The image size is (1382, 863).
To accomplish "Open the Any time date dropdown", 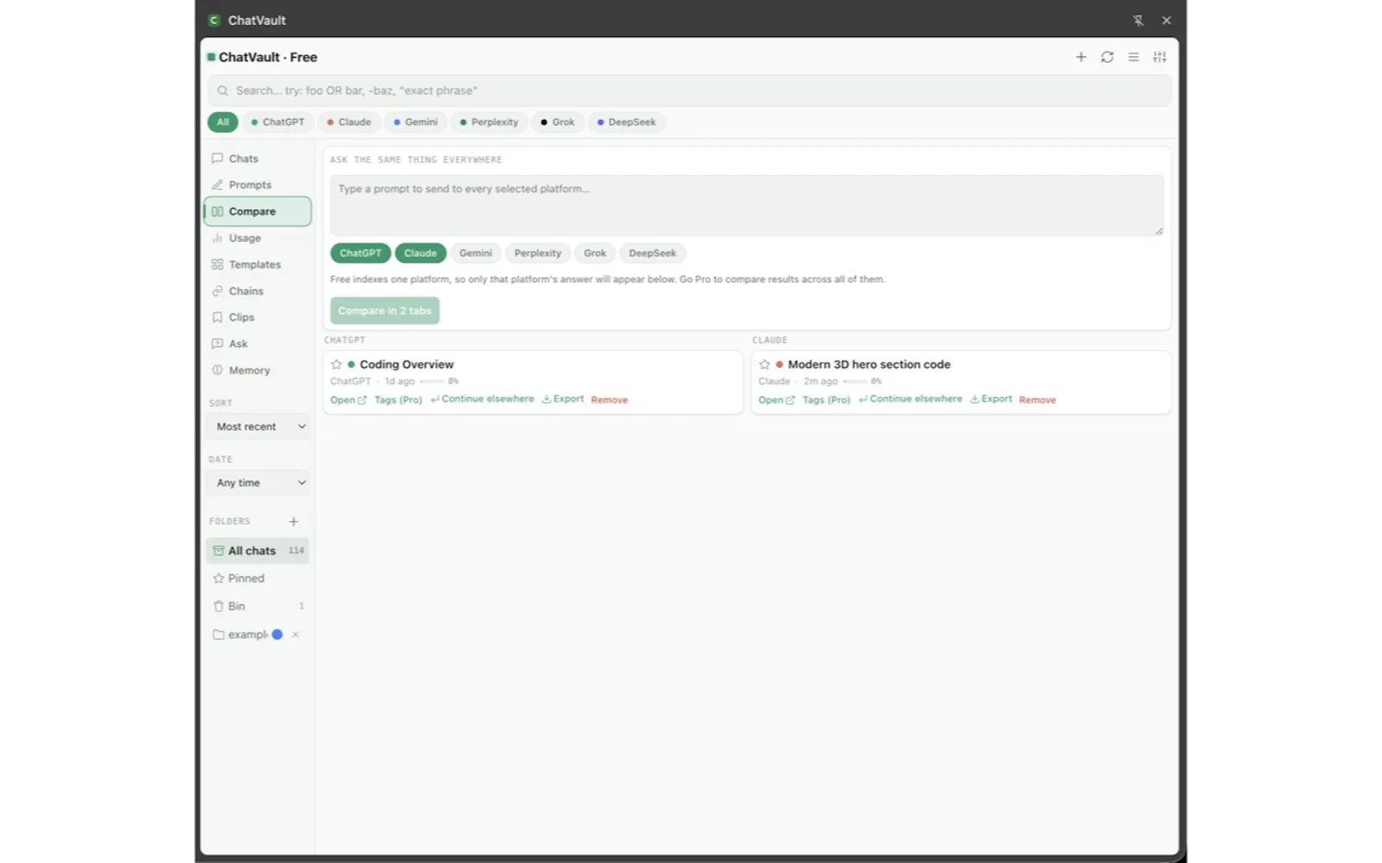I will [257, 482].
